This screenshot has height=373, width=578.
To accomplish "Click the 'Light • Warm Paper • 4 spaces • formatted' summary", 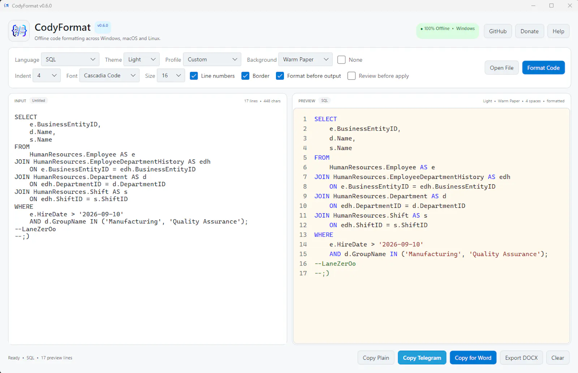I will [524, 101].
